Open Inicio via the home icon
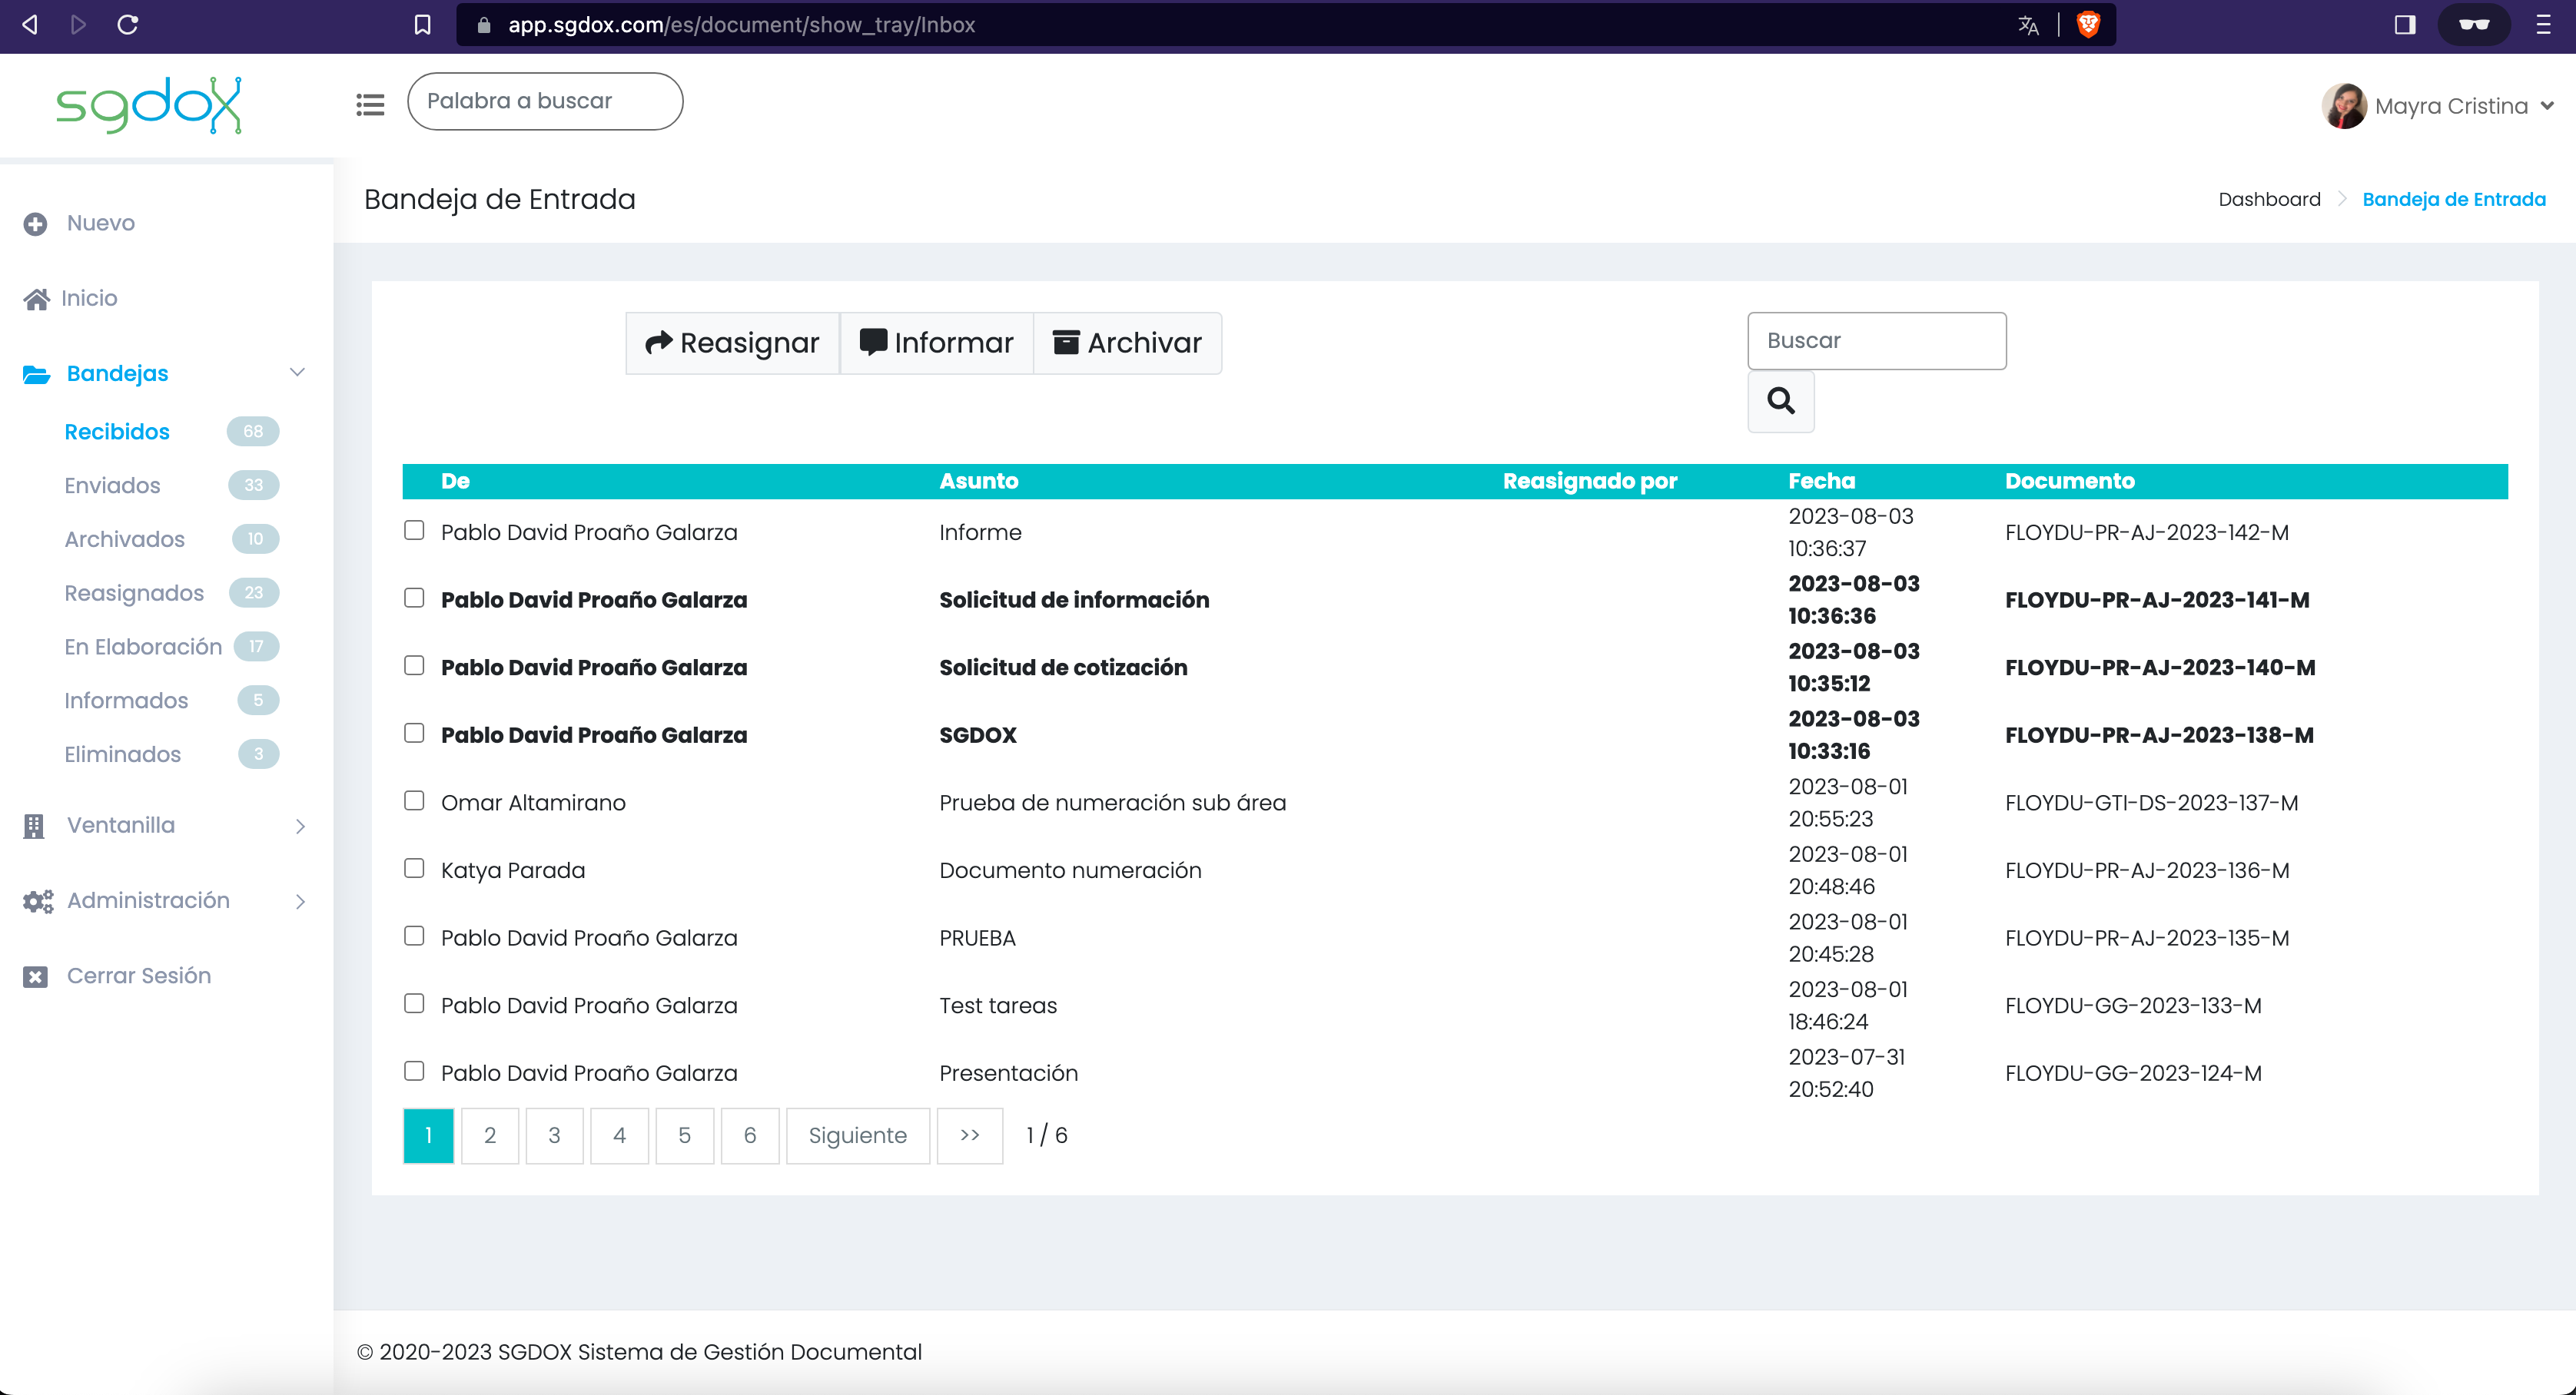 pos(37,299)
